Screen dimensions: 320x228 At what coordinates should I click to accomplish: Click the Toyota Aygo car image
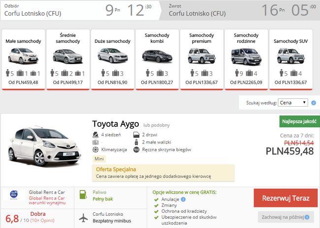[x=44, y=146]
